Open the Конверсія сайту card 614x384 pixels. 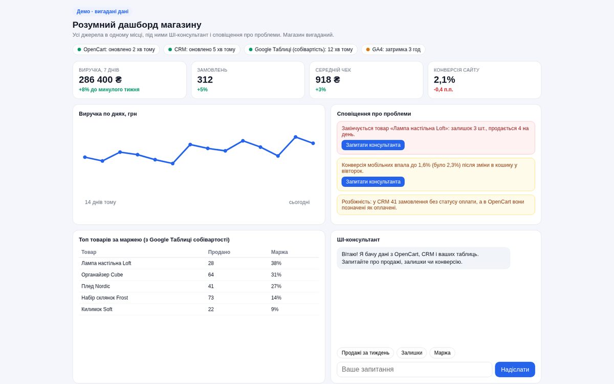[x=485, y=80]
